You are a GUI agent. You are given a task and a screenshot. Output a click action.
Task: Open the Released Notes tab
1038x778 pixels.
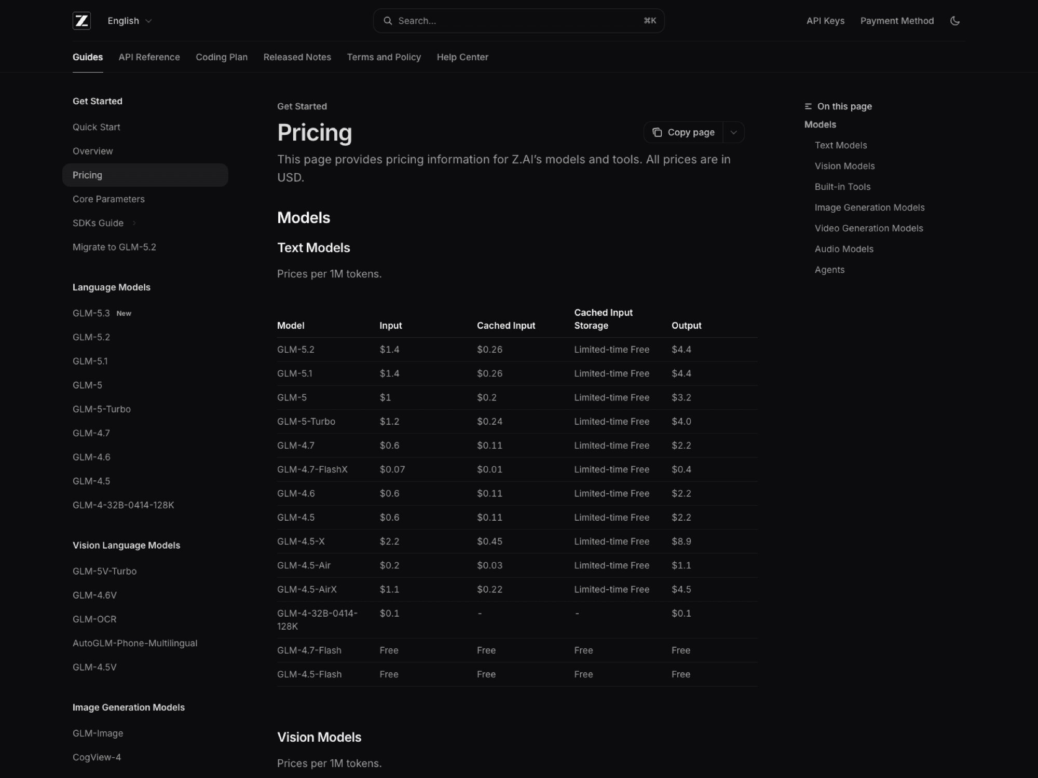[297, 57]
